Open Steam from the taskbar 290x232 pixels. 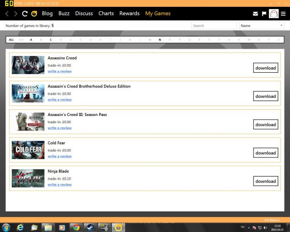pos(90,227)
